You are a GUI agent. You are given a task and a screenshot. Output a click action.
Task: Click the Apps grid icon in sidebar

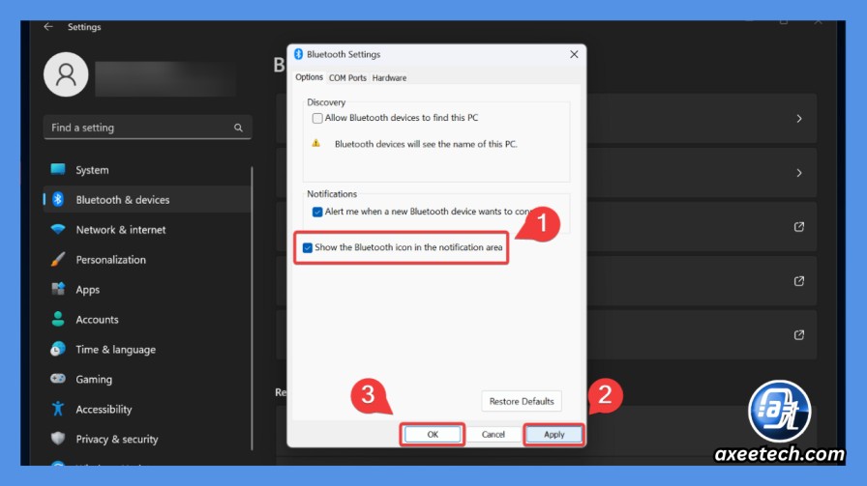58,289
